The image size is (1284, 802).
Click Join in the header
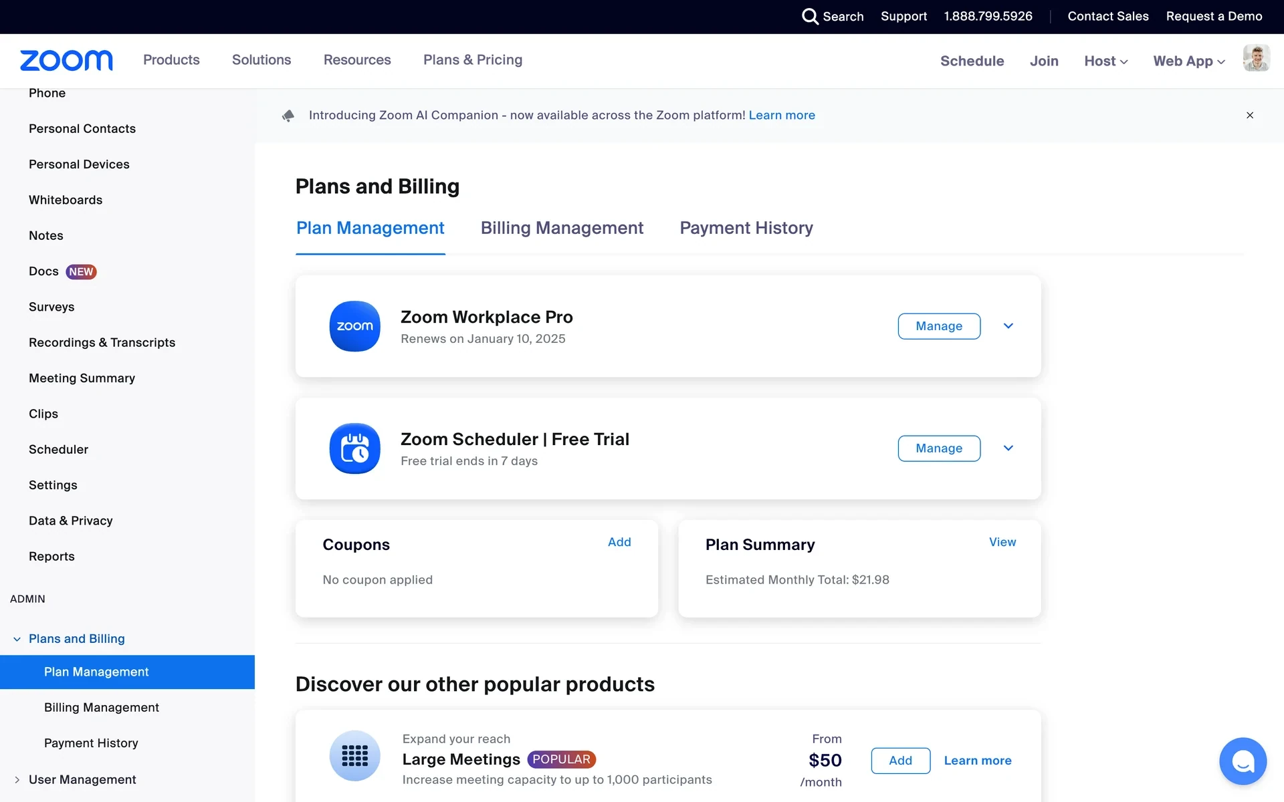click(1044, 61)
